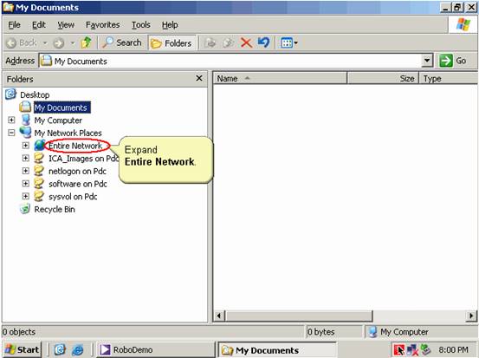
Task: Select software on Pdc share
Action: (78, 184)
